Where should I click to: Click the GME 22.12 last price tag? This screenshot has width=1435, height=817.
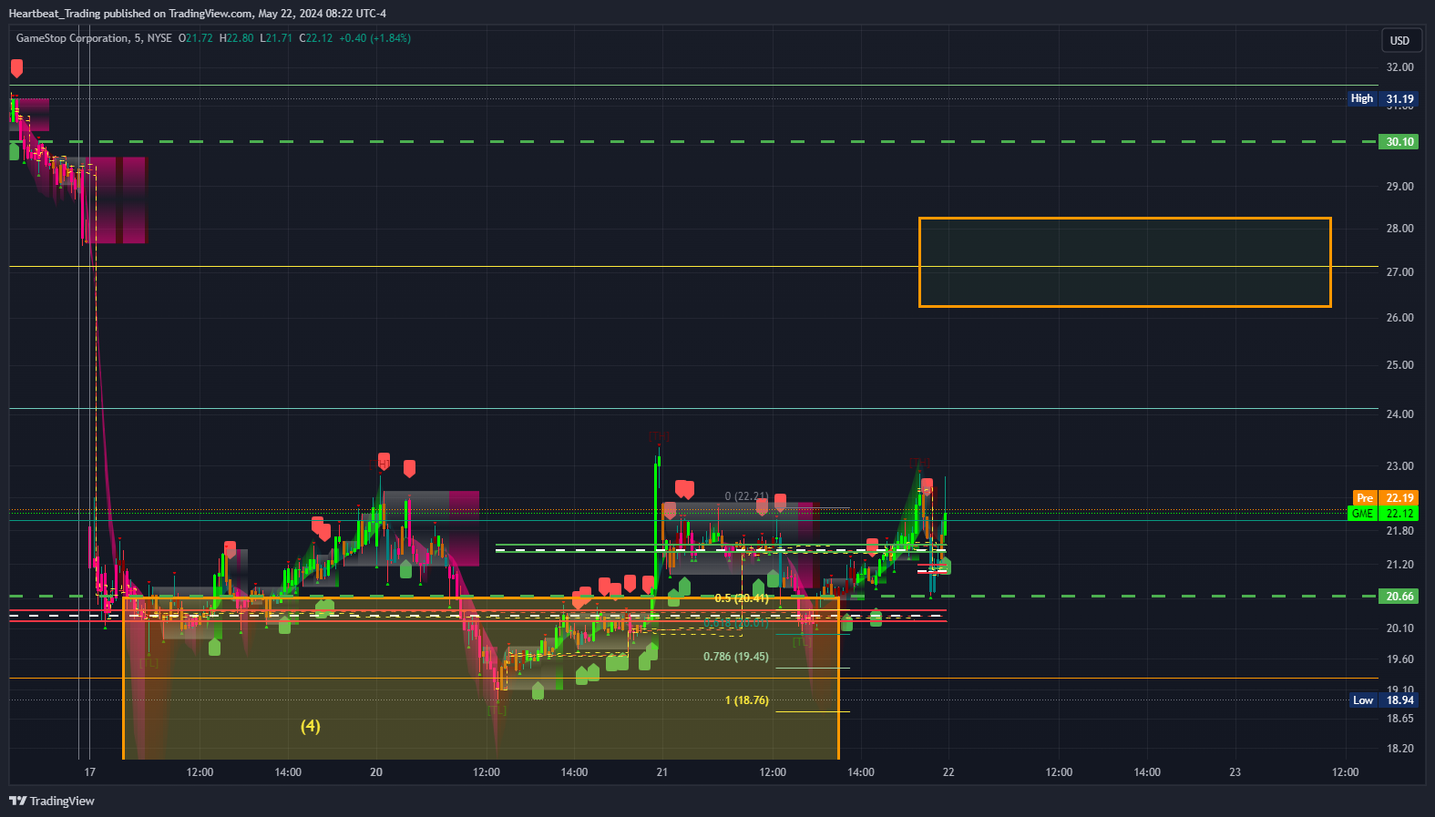click(x=1383, y=514)
